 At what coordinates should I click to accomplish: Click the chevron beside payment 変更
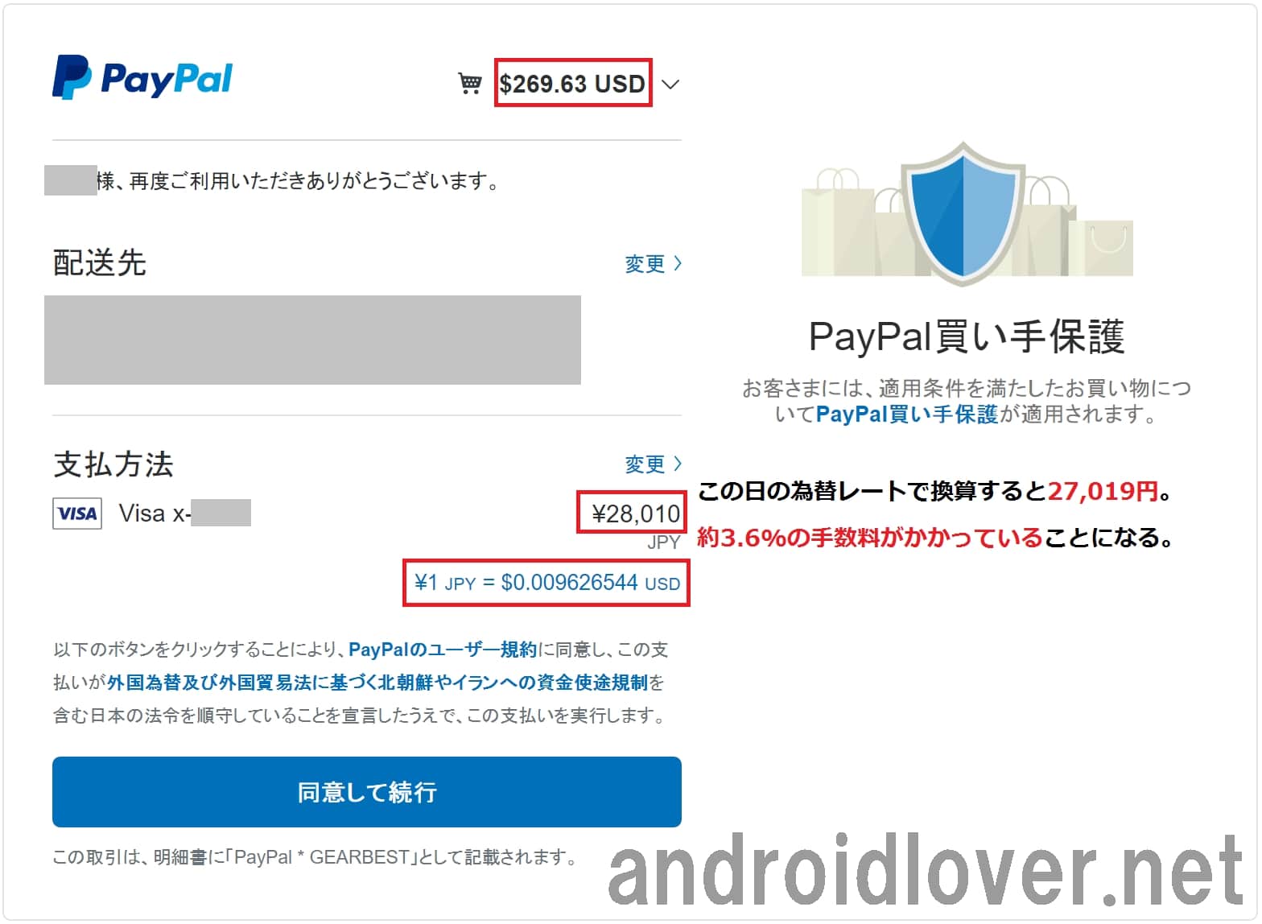click(x=677, y=464)
